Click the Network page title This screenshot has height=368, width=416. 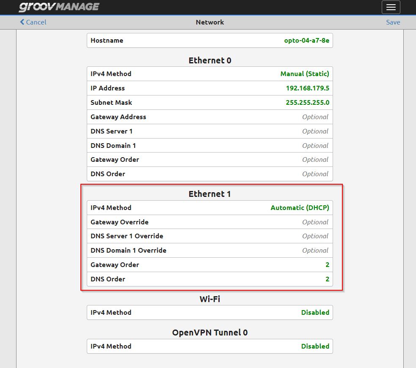(210, 22)
